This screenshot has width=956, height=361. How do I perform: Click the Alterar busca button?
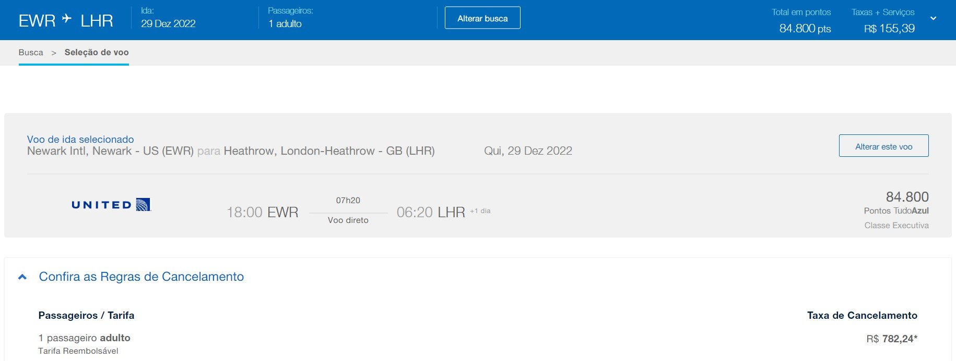[482, 18]
